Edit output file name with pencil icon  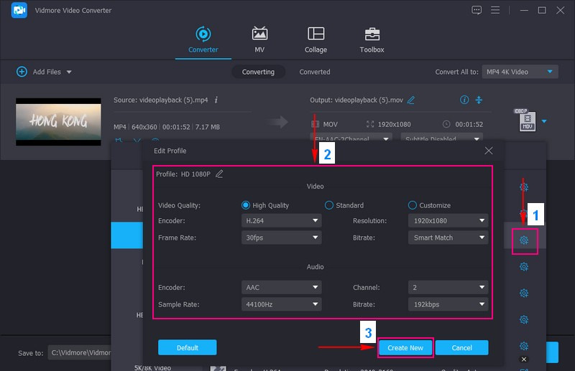(411, 100)
